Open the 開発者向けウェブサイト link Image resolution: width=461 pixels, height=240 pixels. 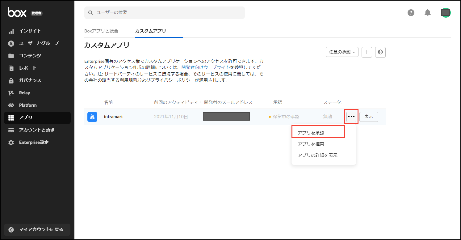coord(206,67)
